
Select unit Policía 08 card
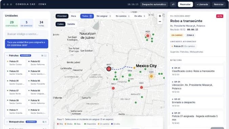[37, 92]
